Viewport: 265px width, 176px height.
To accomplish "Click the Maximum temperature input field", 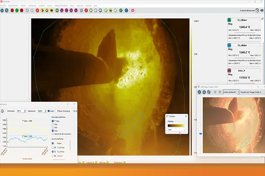I will coord(40,111).
